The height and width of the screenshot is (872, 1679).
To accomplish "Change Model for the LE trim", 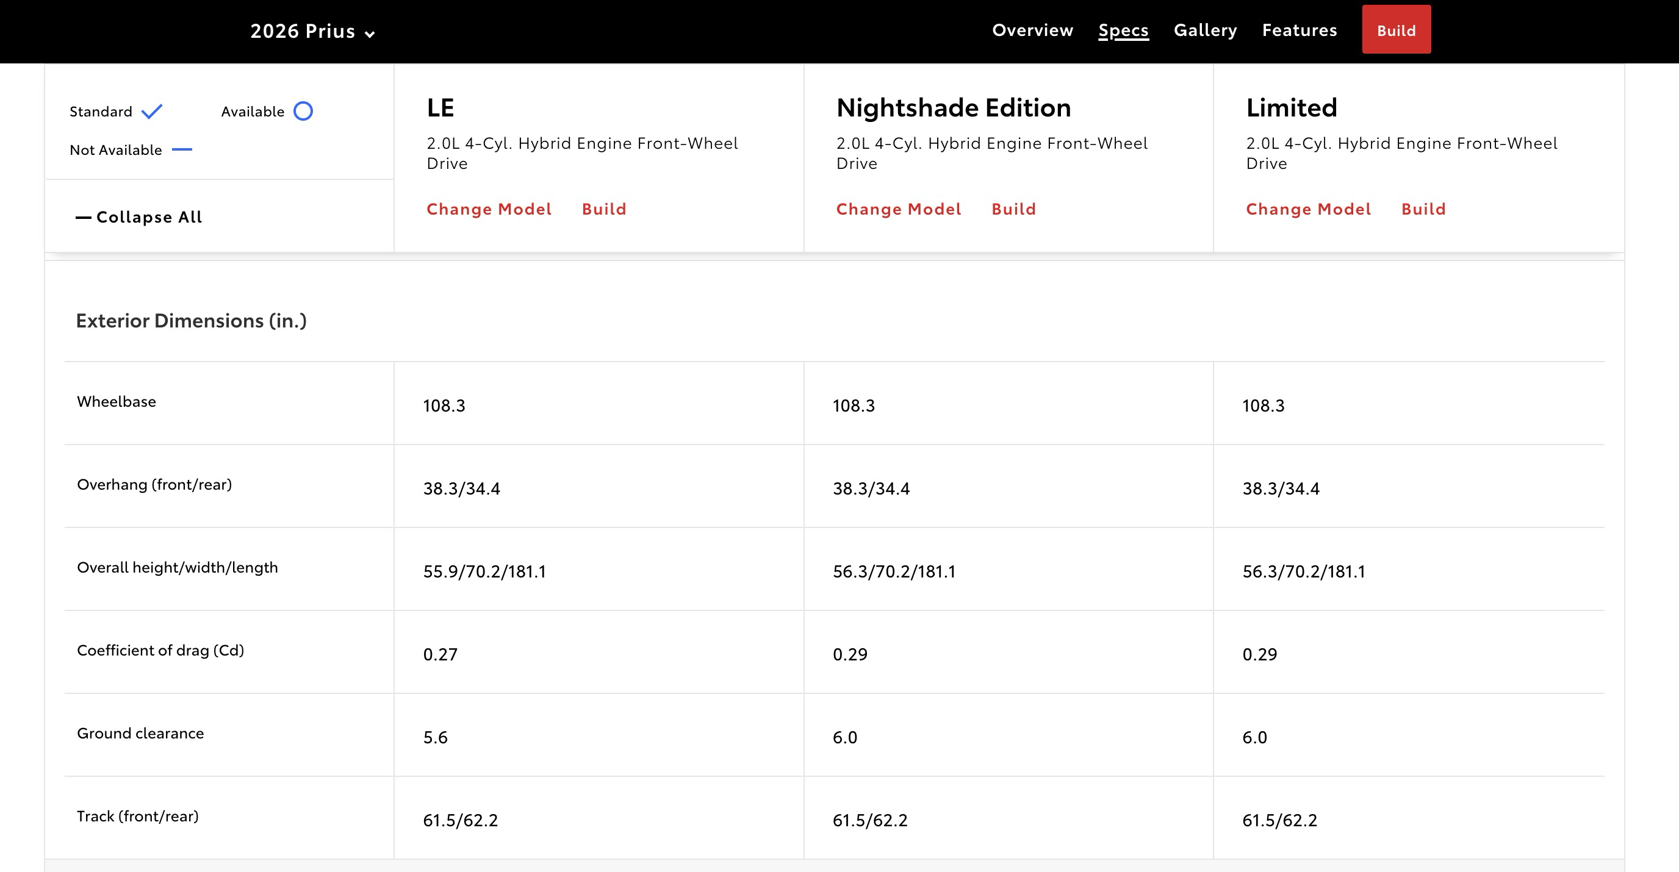I will tap(489, 209).
